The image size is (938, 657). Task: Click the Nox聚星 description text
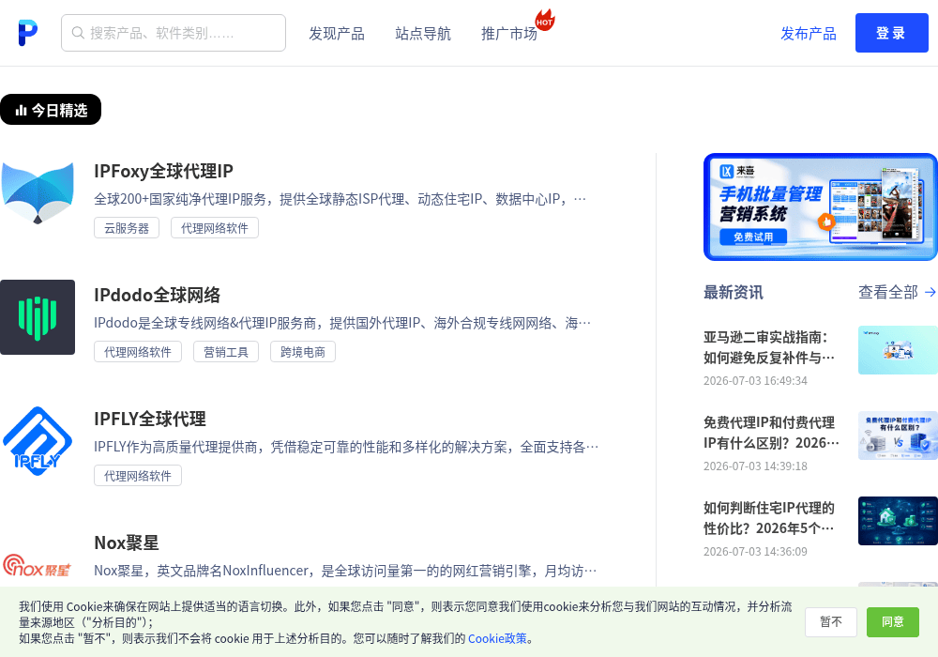345,571
